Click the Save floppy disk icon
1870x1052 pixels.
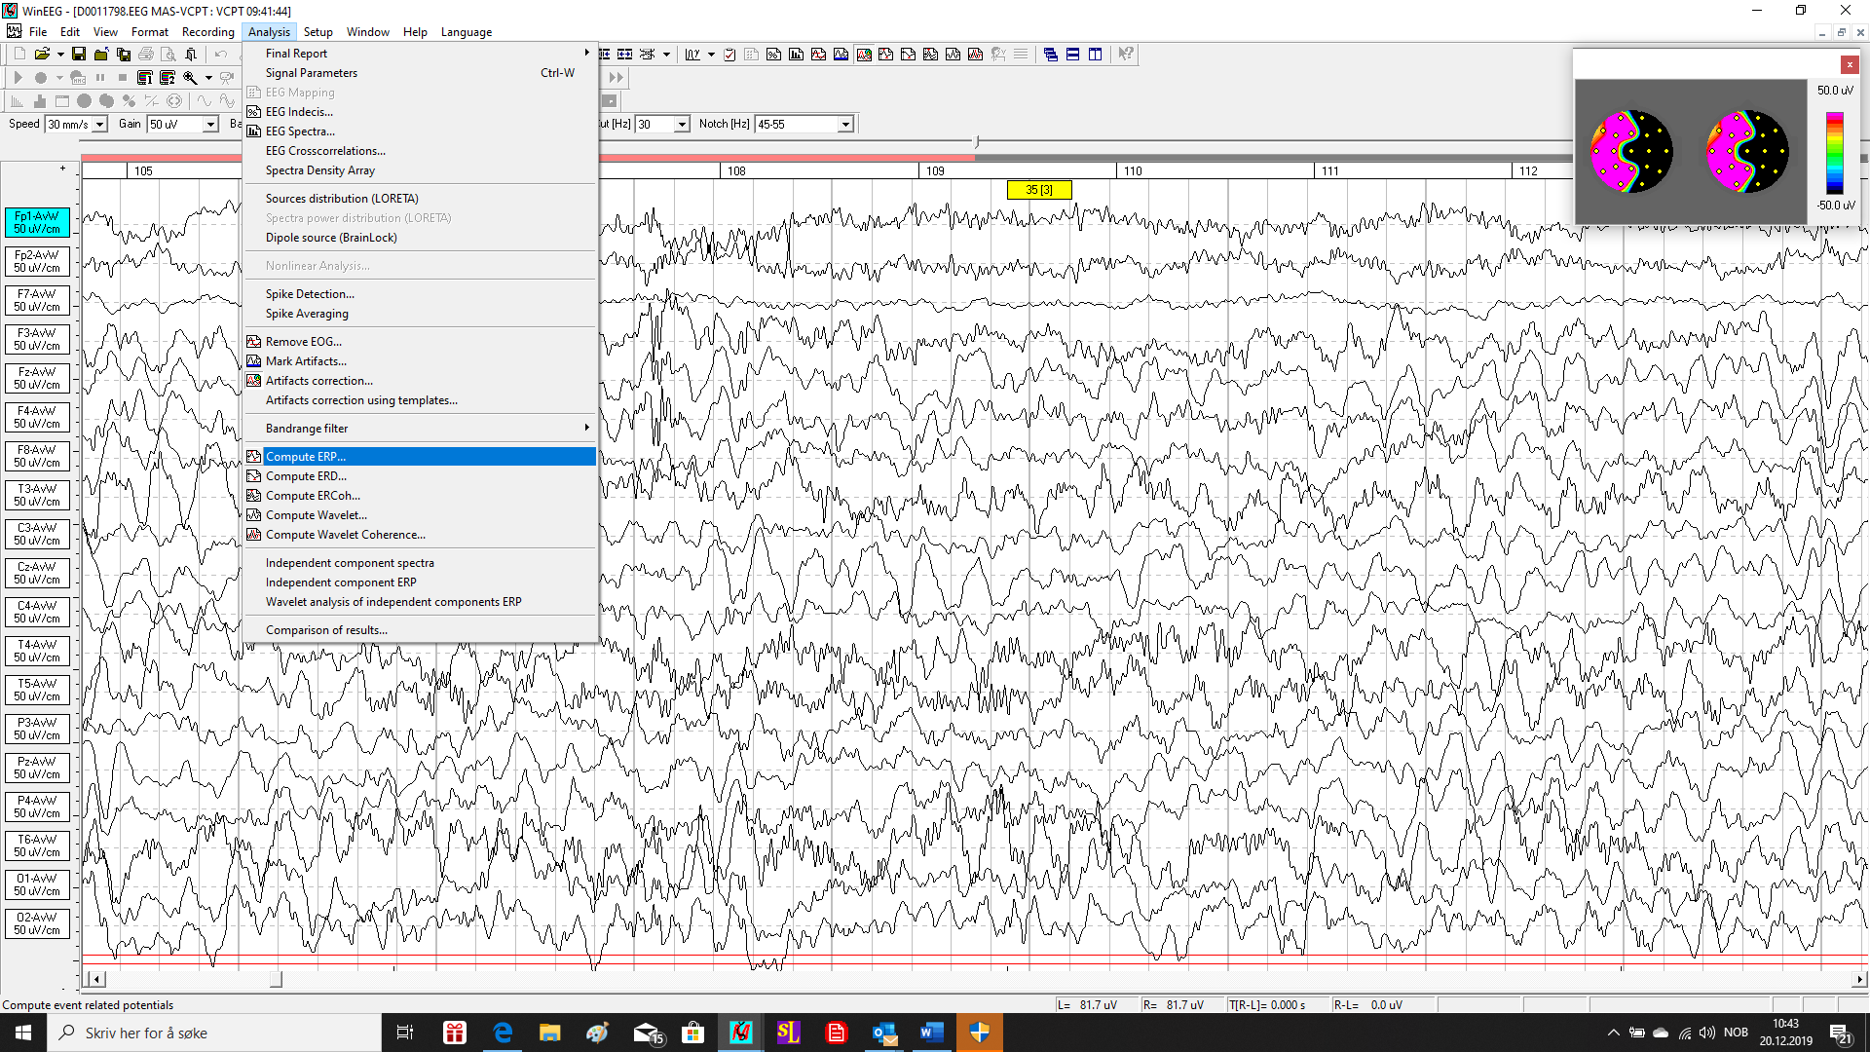click(79, 55)
